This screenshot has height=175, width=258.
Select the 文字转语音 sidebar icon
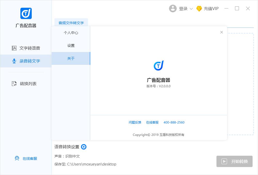coord(14,48)
